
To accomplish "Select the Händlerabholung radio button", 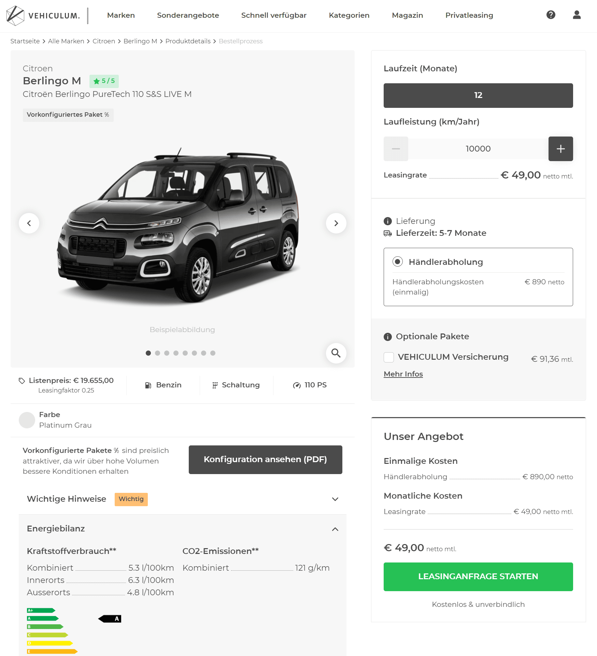I will tap(397, 262).
